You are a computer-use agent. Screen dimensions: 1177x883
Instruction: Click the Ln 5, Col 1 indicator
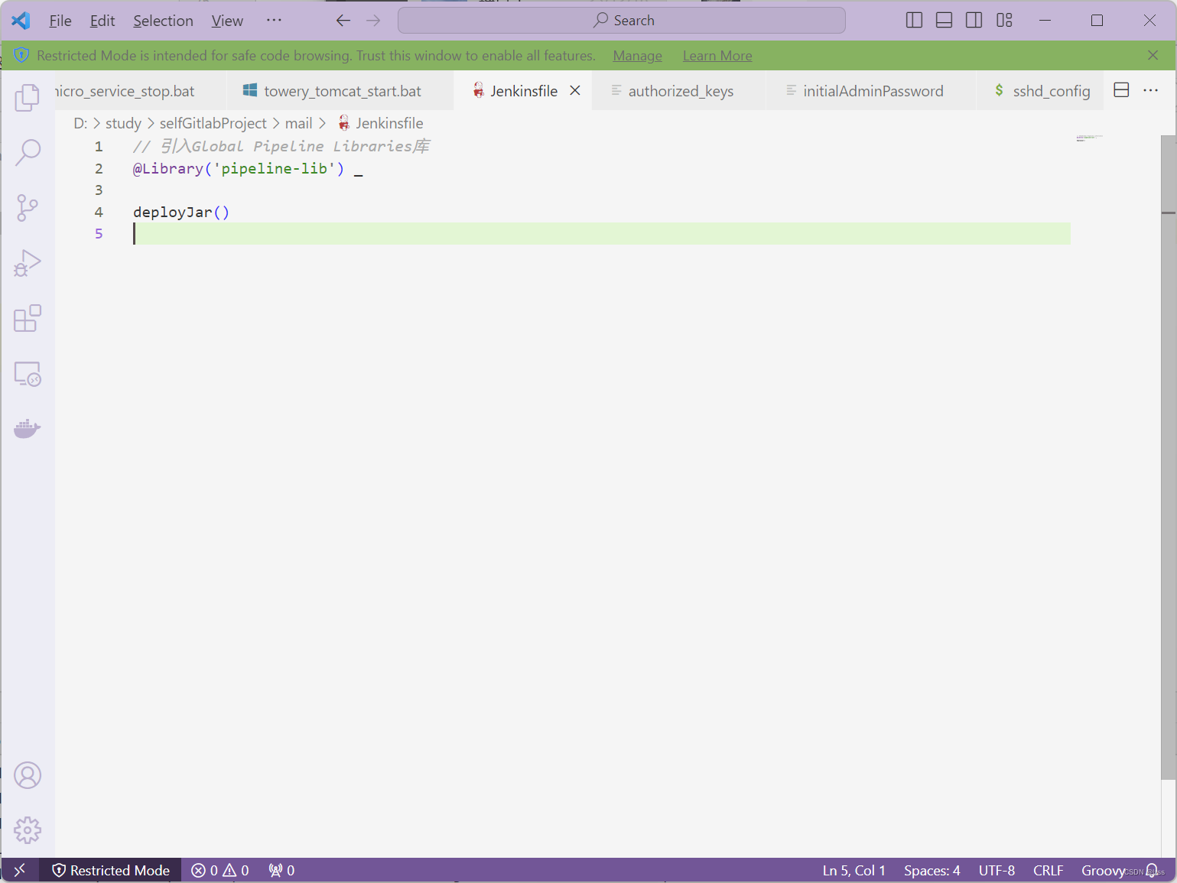[853, 870]
